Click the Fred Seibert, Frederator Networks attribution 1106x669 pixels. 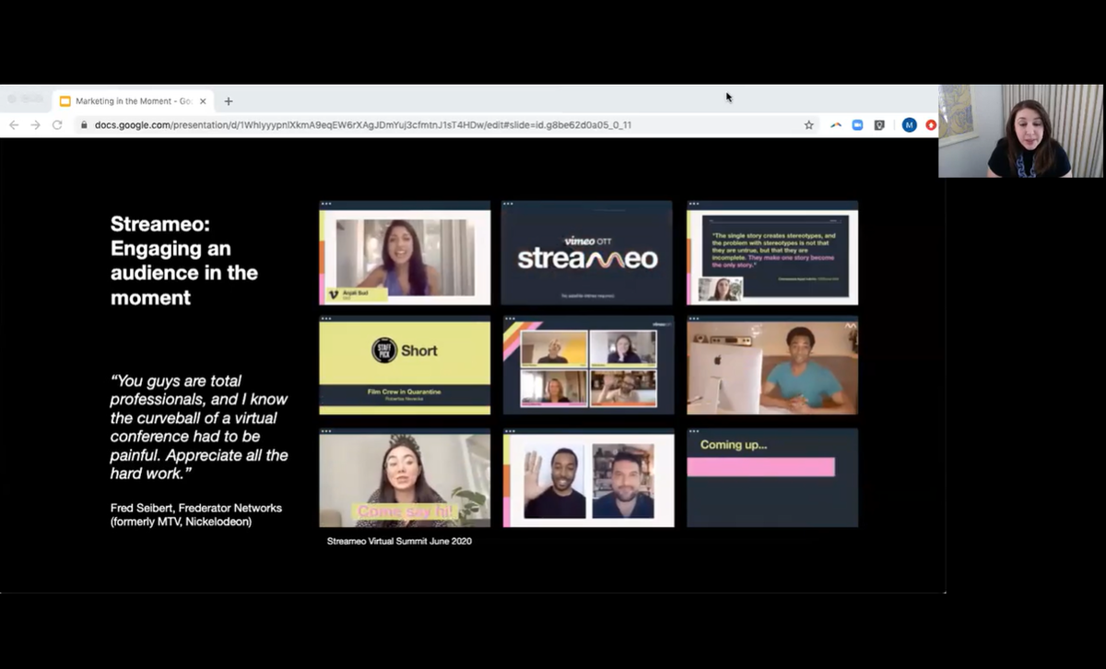coord(196,515)
